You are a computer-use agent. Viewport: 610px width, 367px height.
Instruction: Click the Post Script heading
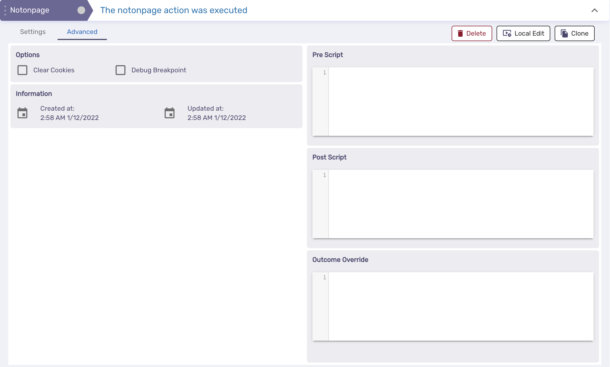[x=329, y=157]
